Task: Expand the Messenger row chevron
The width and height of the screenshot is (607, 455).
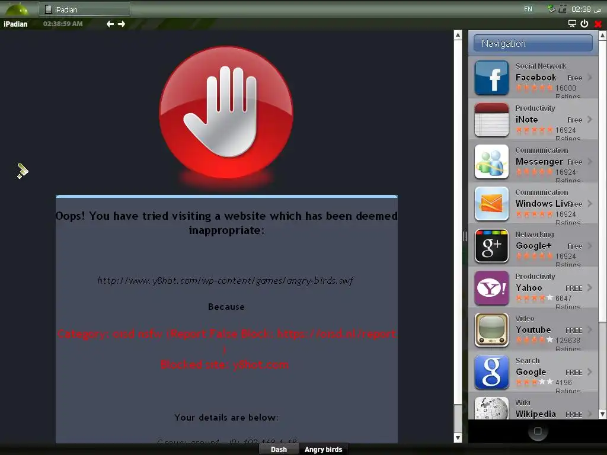Action: (590, 161)
